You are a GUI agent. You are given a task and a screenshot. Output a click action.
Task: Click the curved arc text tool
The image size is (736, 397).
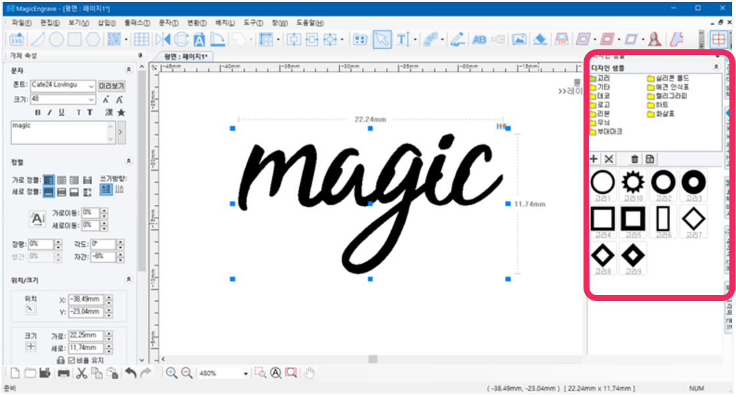pos(430,39)
